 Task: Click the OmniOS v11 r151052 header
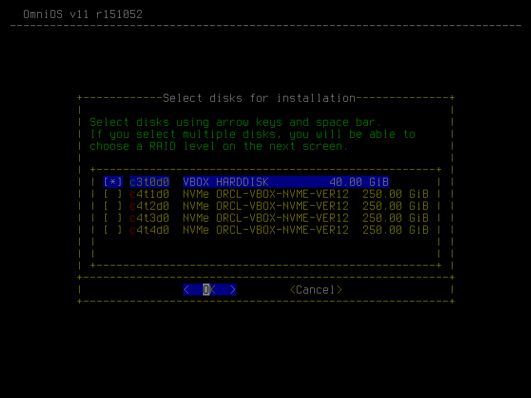[83, 14]
